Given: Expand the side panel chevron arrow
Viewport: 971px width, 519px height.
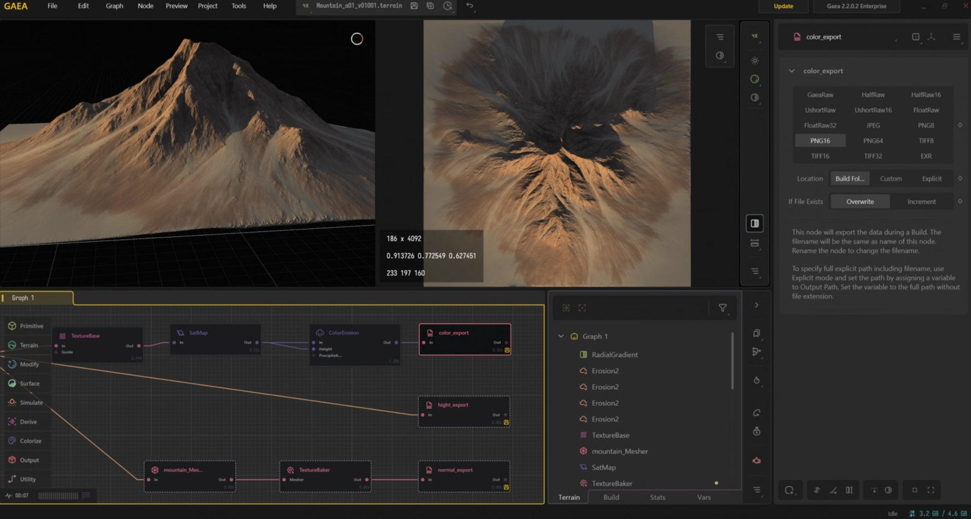Looking at the screenshot, I should tap(757, 305).
